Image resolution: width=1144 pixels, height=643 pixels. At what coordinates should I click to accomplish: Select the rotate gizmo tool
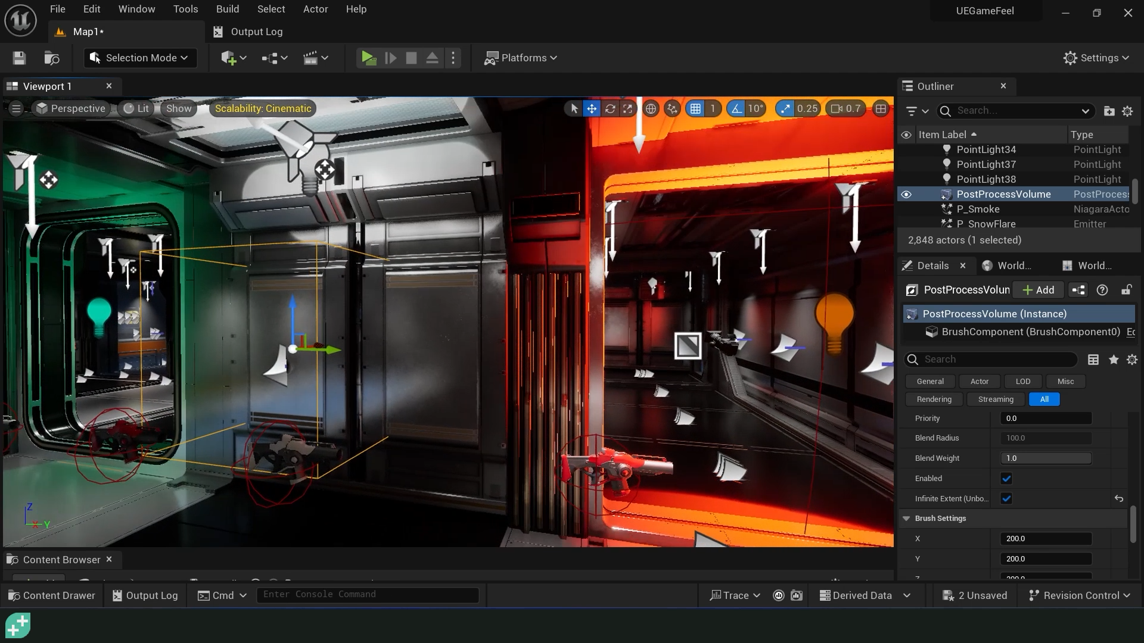(610, 108)
